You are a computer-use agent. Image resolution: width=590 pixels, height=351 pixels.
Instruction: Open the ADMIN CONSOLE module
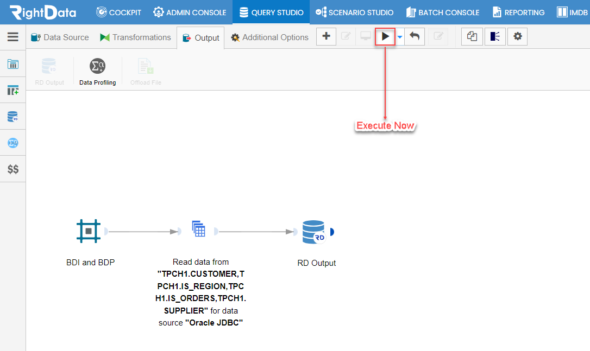(x=190, y=11)
